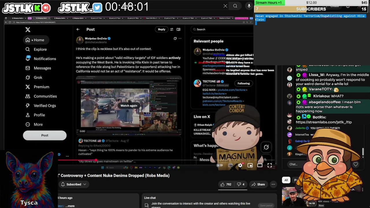Screen dimensions: 370x208
Task: Click the Post compose button
Action: point(45,135)
